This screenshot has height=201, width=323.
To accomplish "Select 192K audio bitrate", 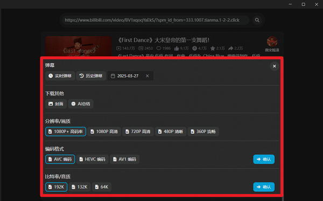I will coord(56,187).
